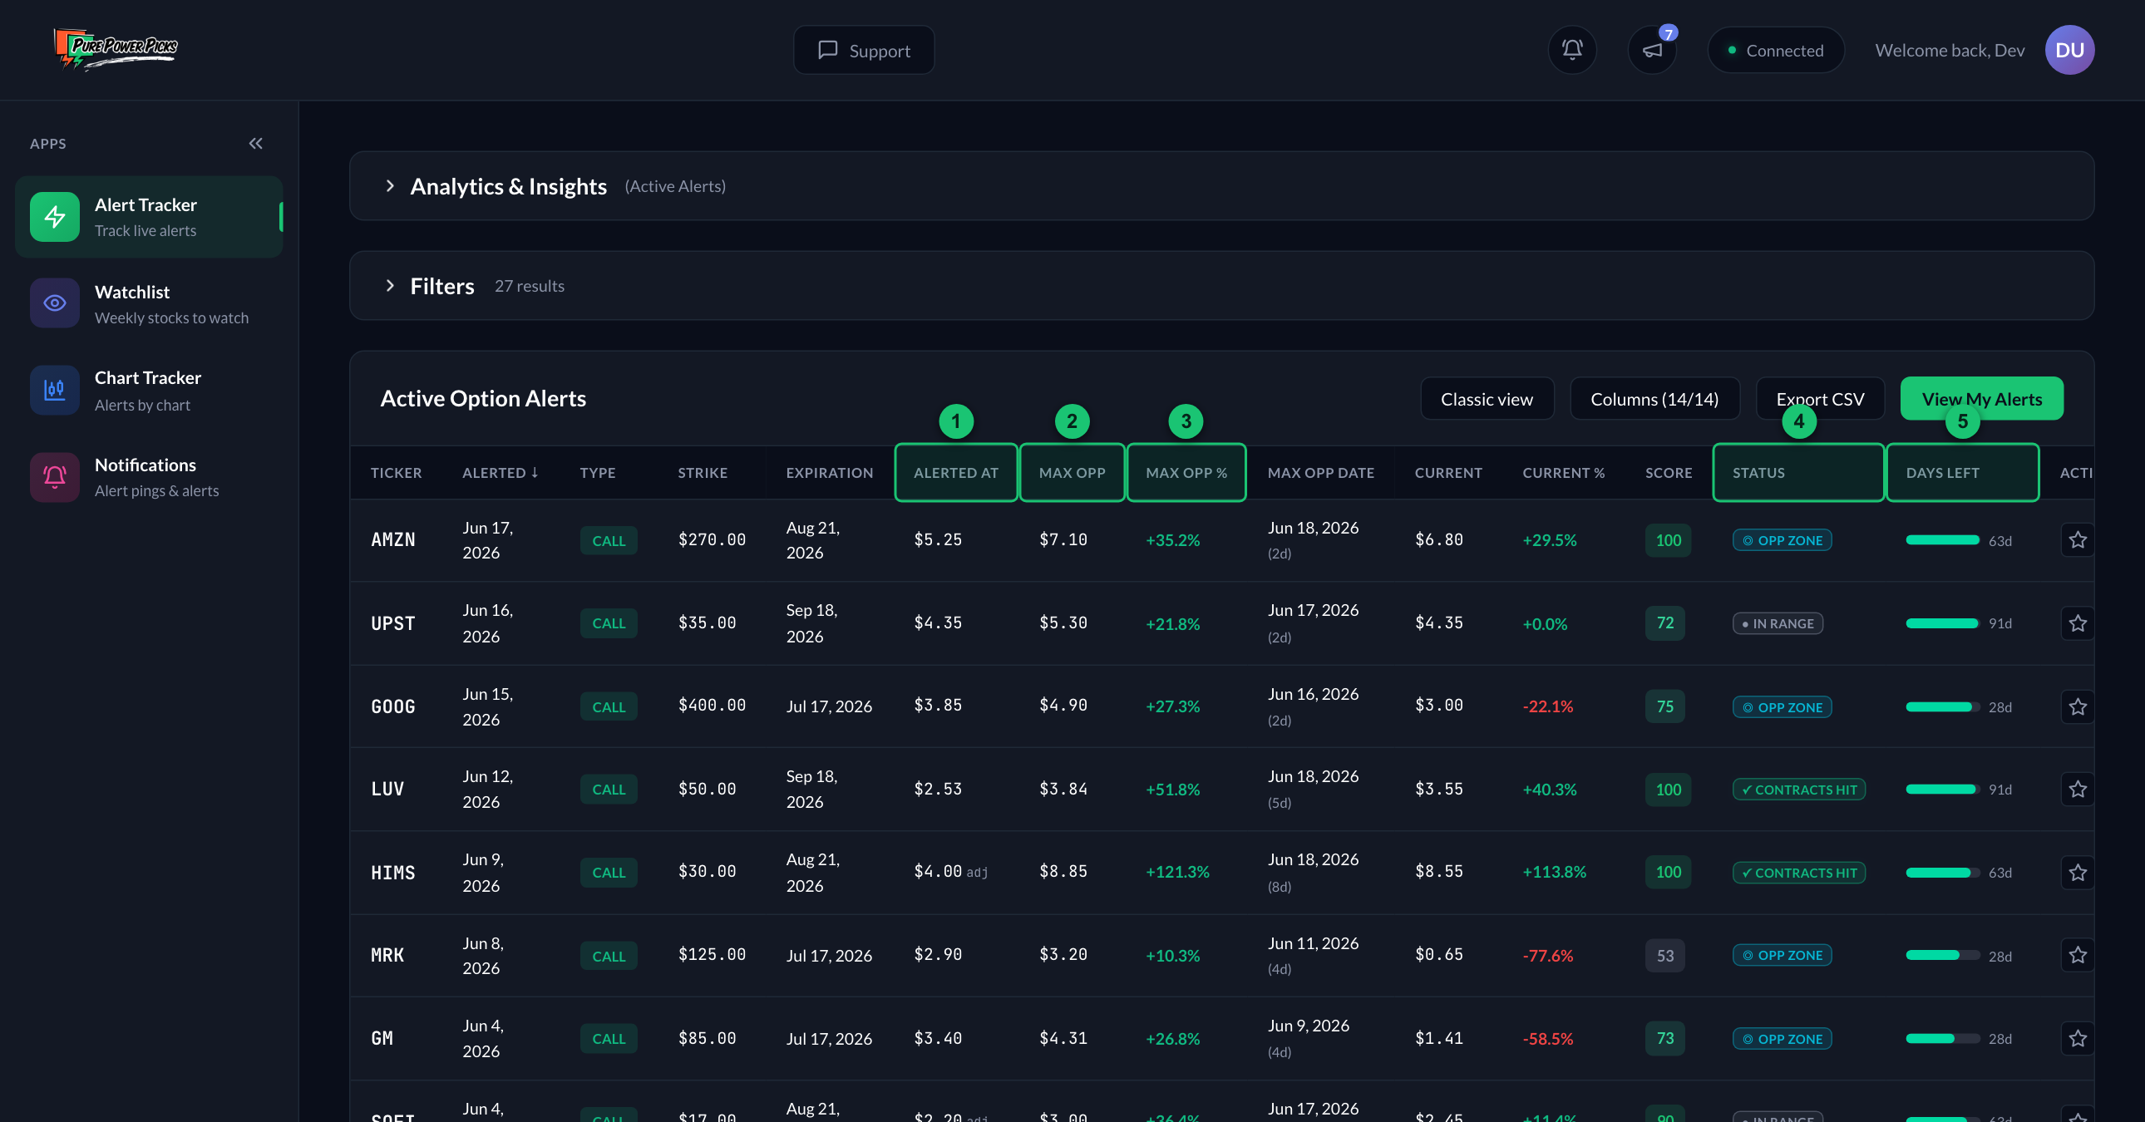Expand the Filters section
The width and height of the screenshot is (2145, 1122).
click(1221, 286)
